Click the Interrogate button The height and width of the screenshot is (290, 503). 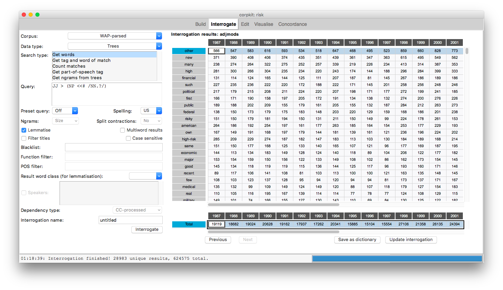tap(147, 229)
